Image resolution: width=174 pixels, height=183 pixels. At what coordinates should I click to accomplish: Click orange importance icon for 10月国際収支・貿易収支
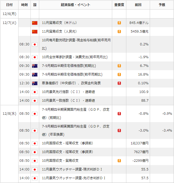119,161
